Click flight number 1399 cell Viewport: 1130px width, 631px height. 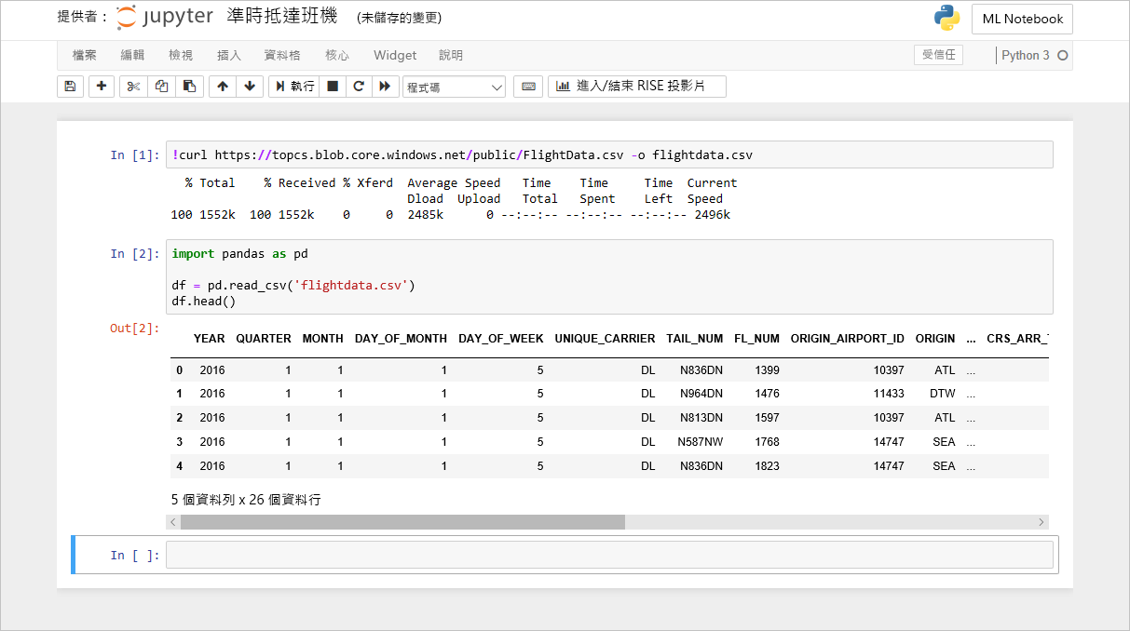pos(768,370)
